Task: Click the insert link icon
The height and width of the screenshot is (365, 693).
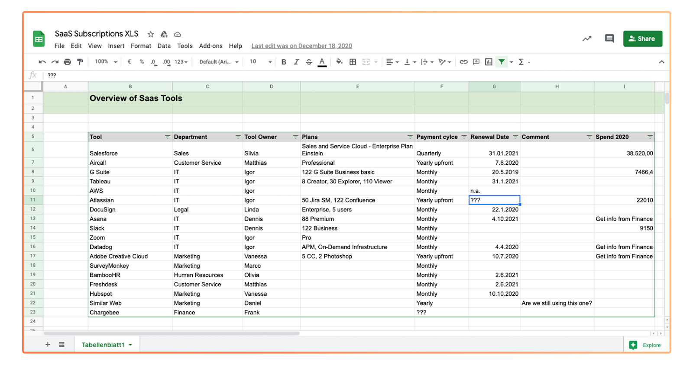Action: [x=463, y=62]
